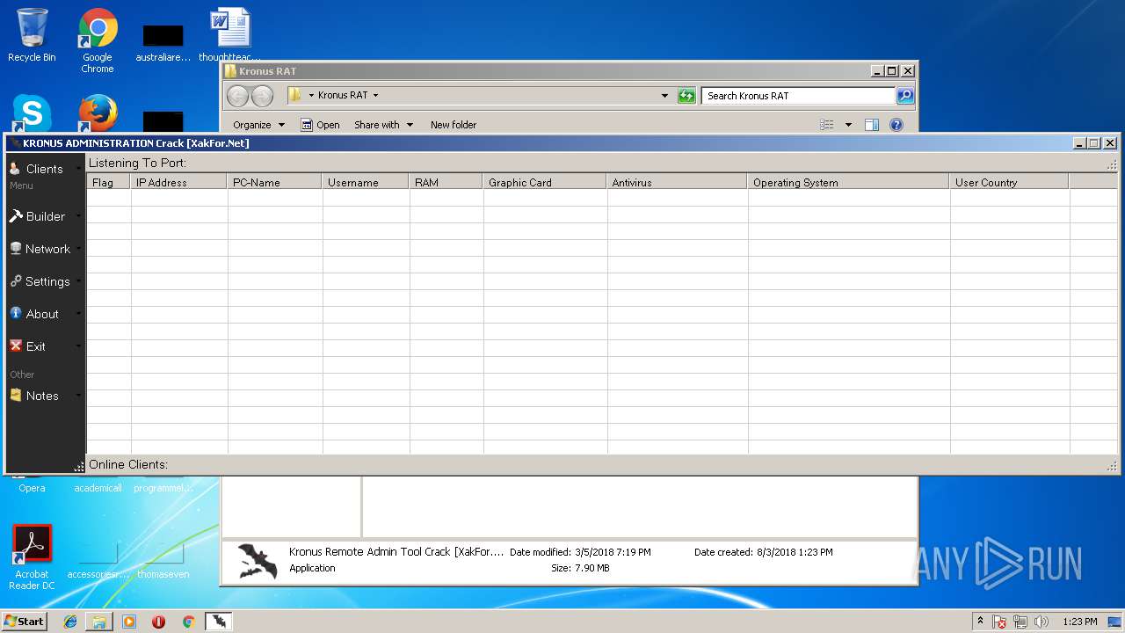Show hidden tray icons arrow

(980, 622)
